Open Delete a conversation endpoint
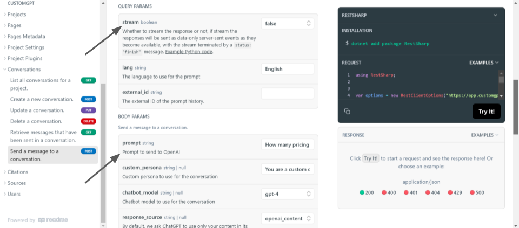Image resolution: width=519 pixels, height=228 pixels. click(52, 121)
